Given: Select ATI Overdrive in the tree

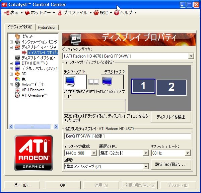Looking at the screenshot, I should point(34,95).
